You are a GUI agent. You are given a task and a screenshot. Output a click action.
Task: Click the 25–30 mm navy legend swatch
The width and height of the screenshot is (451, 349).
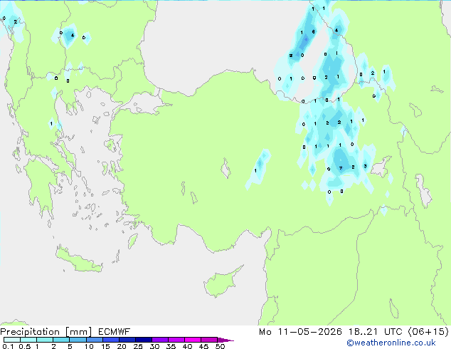tap(143, 340)
